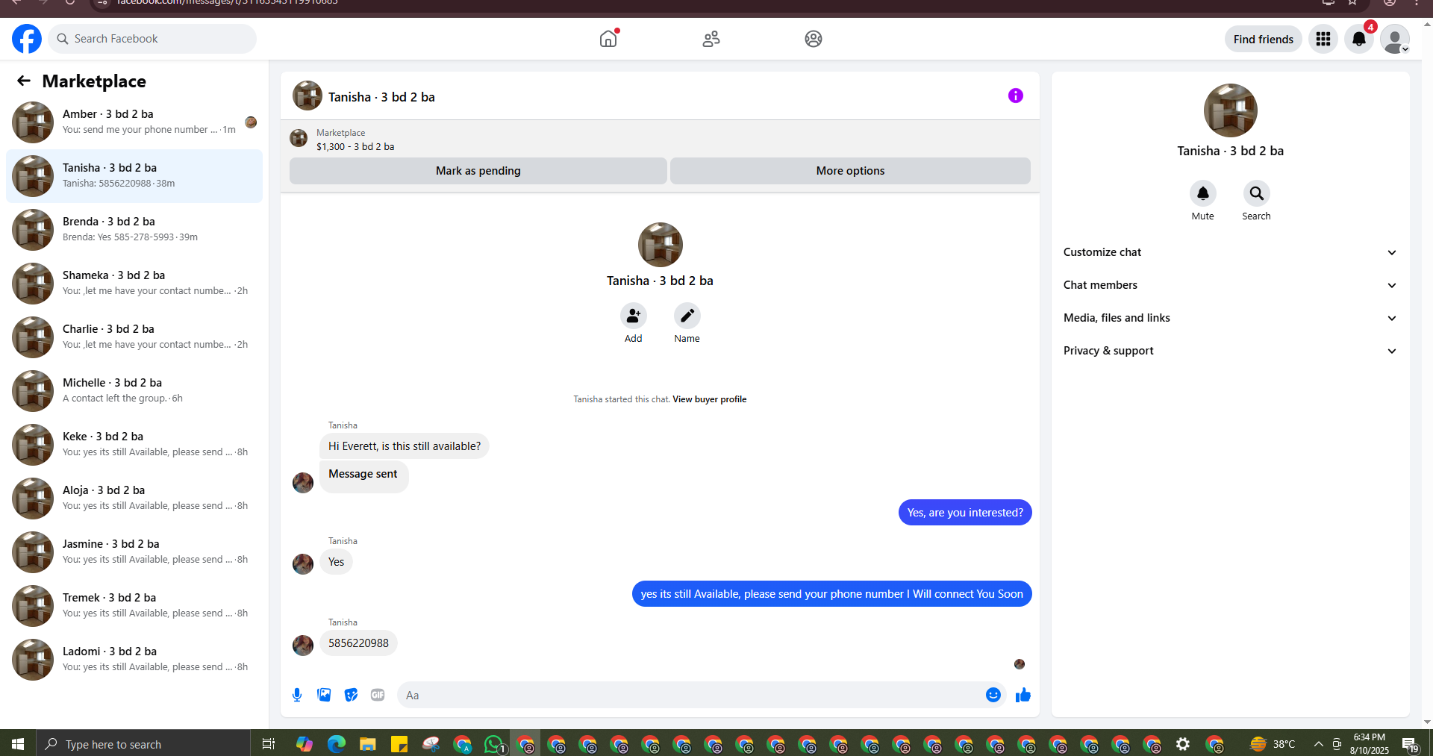Open Aloja conversation
The width and height of the screenshot is (1433, 756).
134,499
